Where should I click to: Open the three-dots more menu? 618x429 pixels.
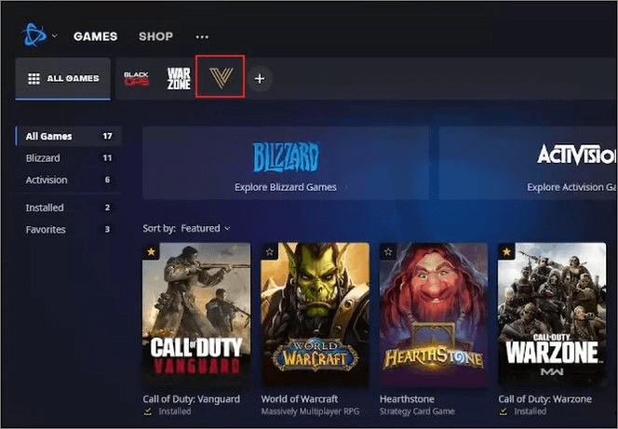tap(202, 37)
